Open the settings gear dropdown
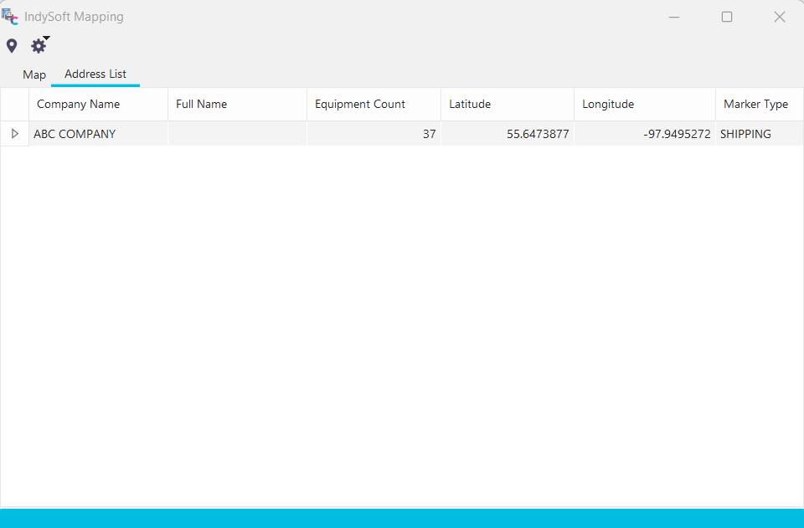 [x=39, y=46]
